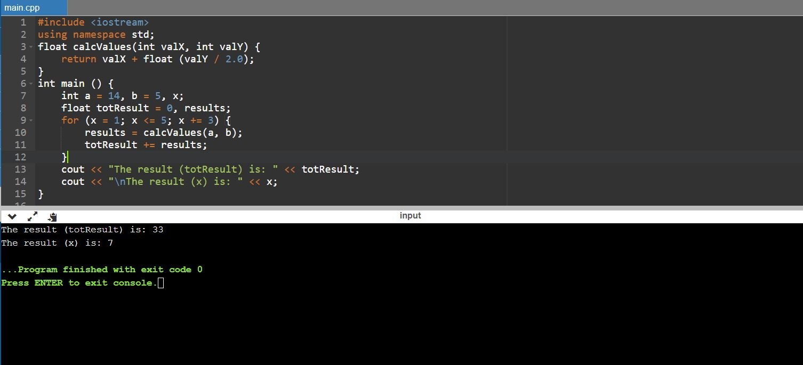Place cursor on 'int a = 14' declaration

[x=122, y=96]
